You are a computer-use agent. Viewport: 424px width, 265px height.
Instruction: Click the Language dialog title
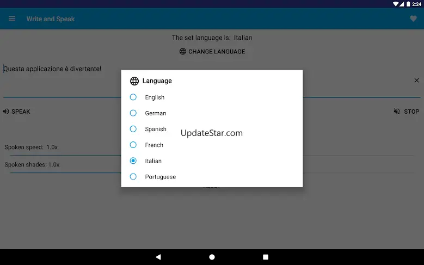pyautogui.click(x=157, y=81)
